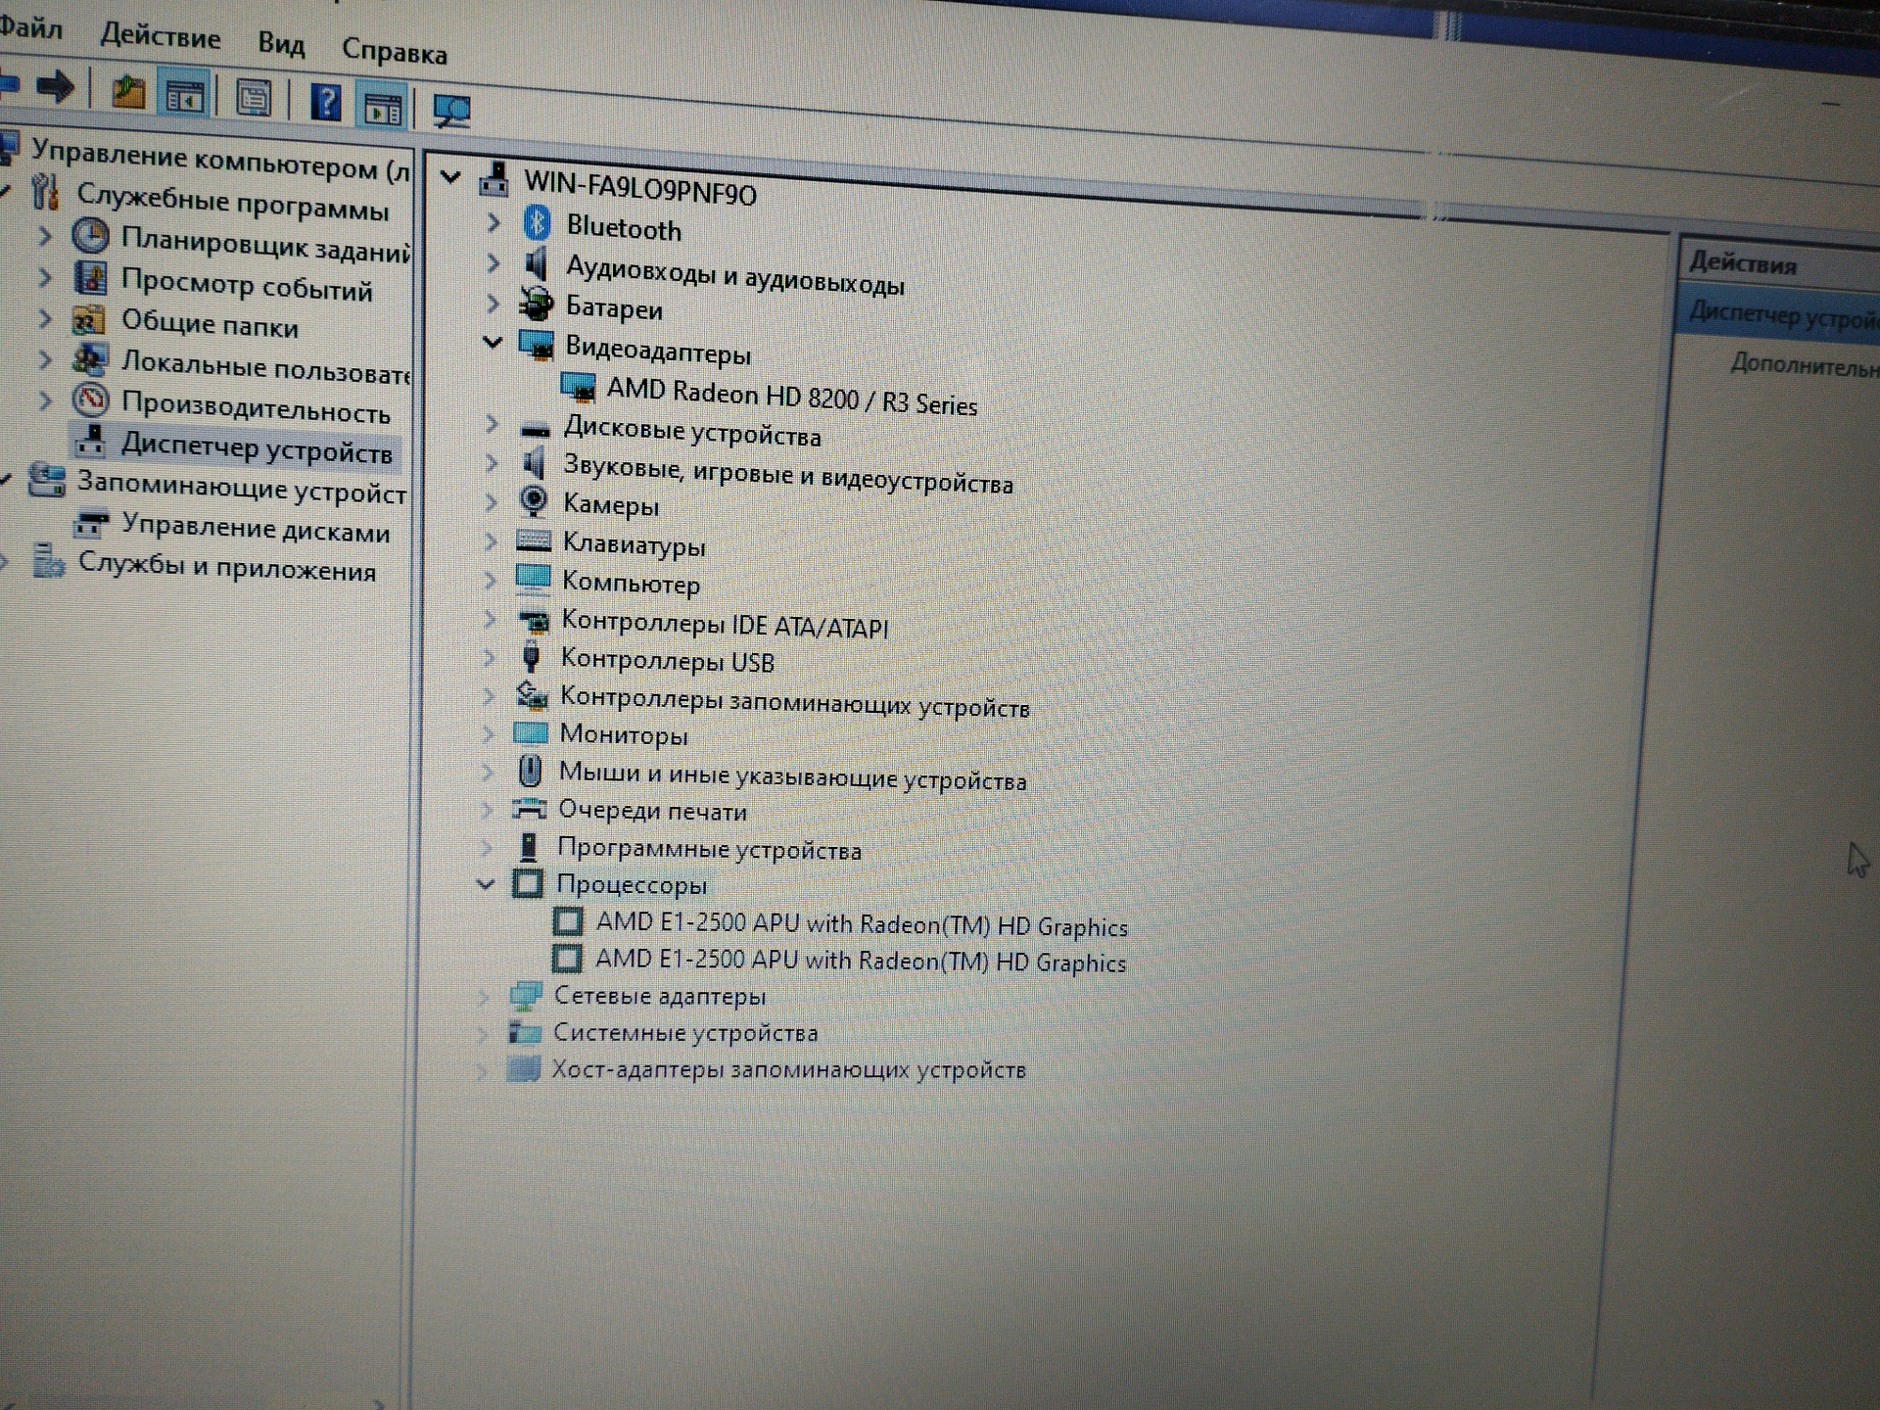Expand Планировщик заданий in the left tree

click(x=44, y=235)
